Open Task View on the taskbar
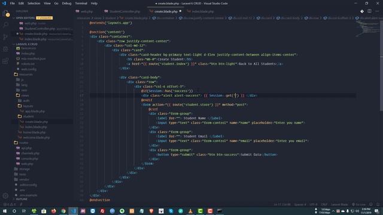This screenshot has height=215, width=383. (24, 211)
